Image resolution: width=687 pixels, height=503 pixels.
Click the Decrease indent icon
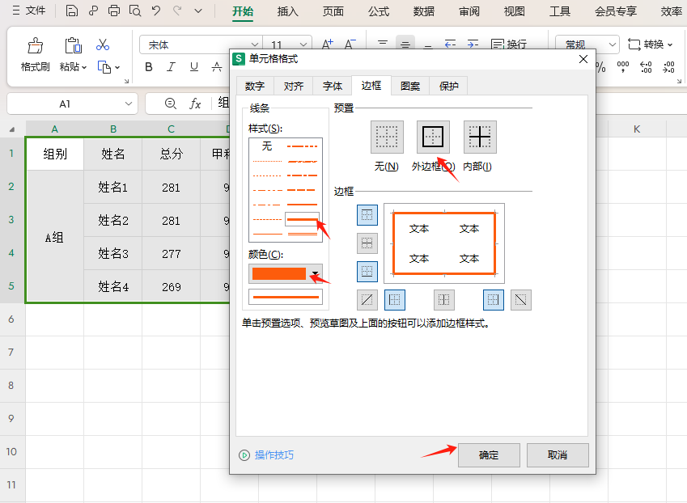[450, 44]
